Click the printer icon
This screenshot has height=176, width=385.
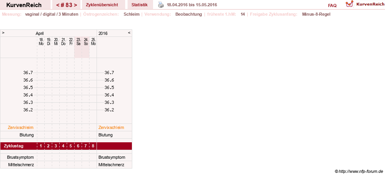[x=161, y=5]
